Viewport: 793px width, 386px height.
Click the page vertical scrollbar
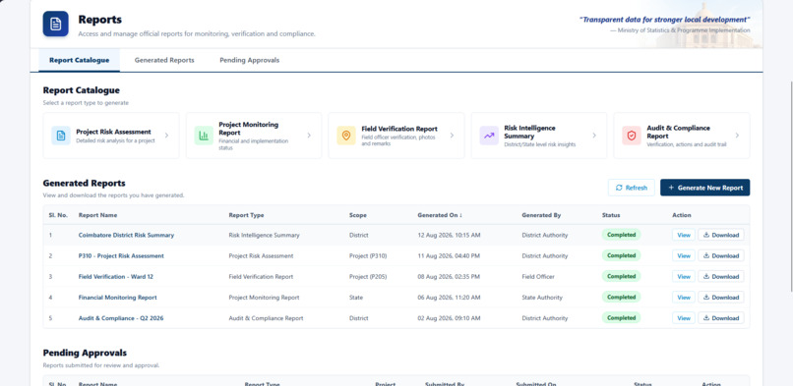point(791,187)
